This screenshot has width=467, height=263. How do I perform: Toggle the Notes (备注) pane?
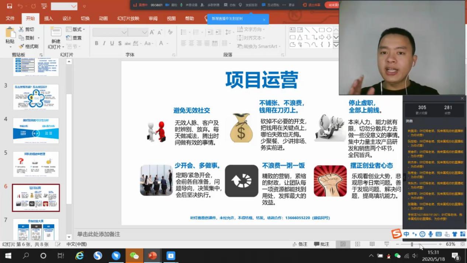pyautogui.click(x=300, y=244)
